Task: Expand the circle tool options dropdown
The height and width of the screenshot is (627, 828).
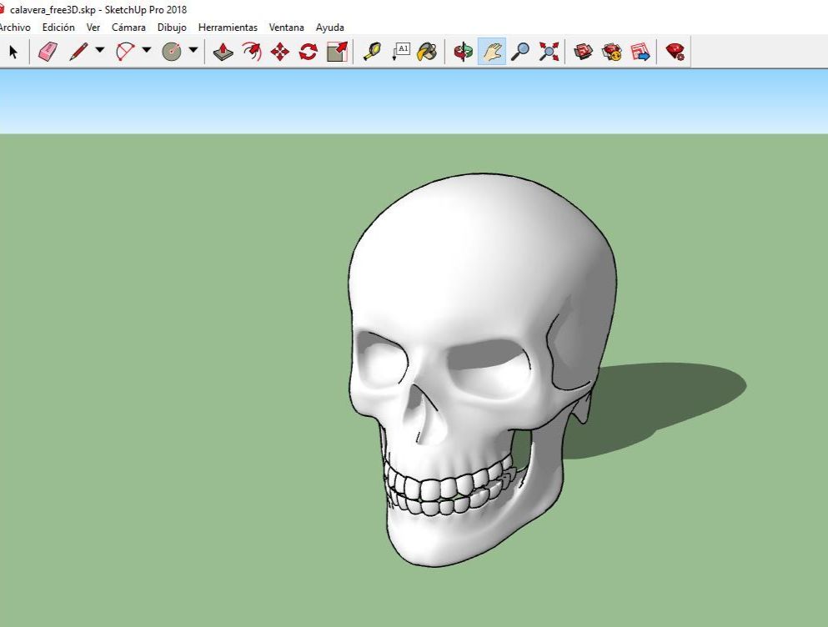Action: (x=193, y=52)
